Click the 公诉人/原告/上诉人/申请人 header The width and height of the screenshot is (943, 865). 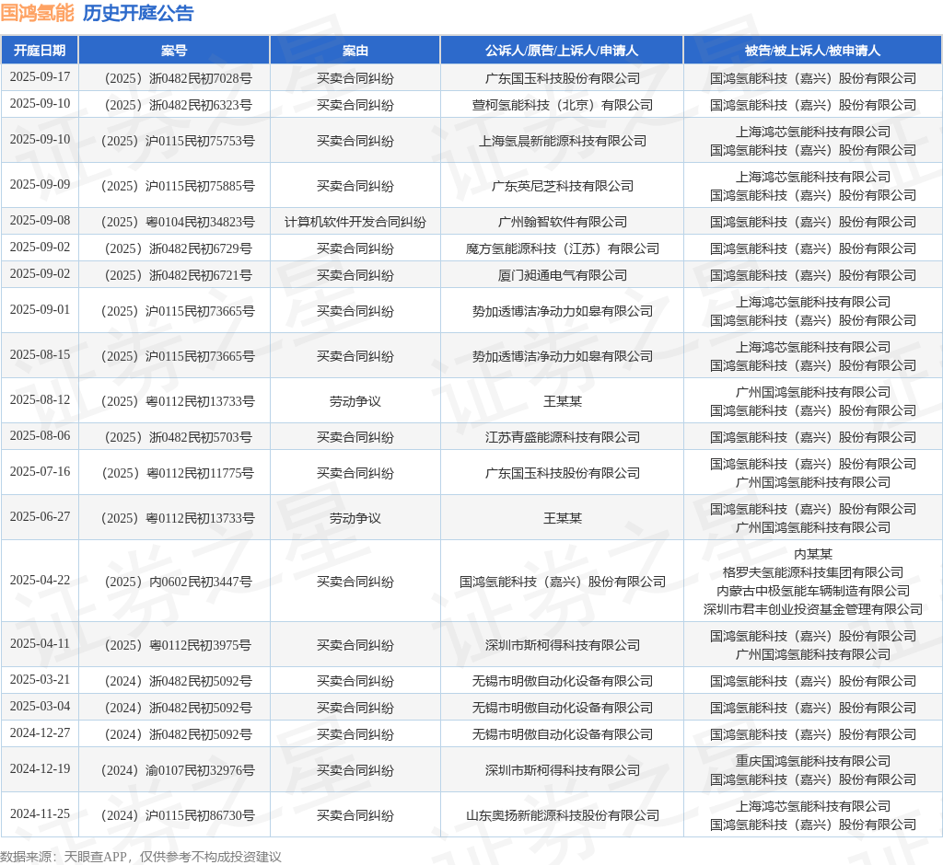point(562,51)
